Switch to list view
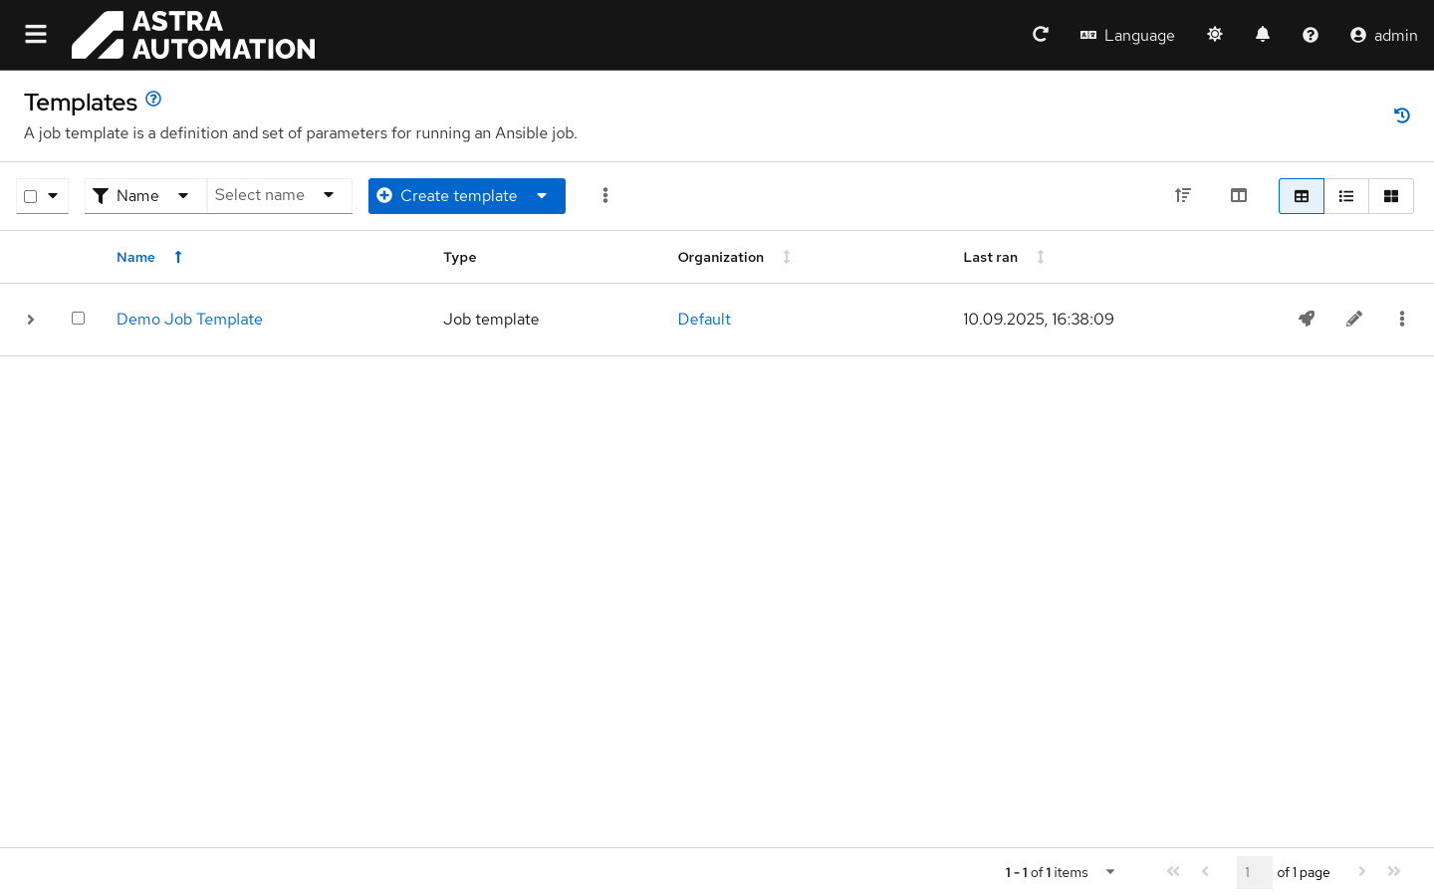The height and width of the screenshot is (896, 1434). click(x=1346, y=196)
